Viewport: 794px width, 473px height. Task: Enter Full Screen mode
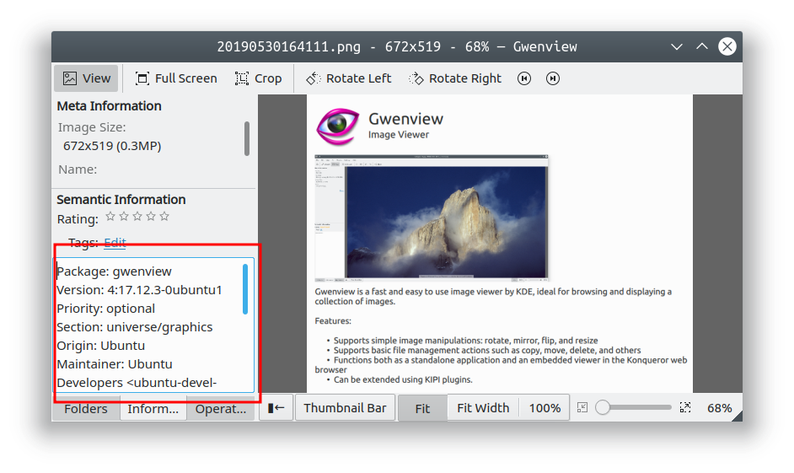pyautogui.click(x=176, y=78)
